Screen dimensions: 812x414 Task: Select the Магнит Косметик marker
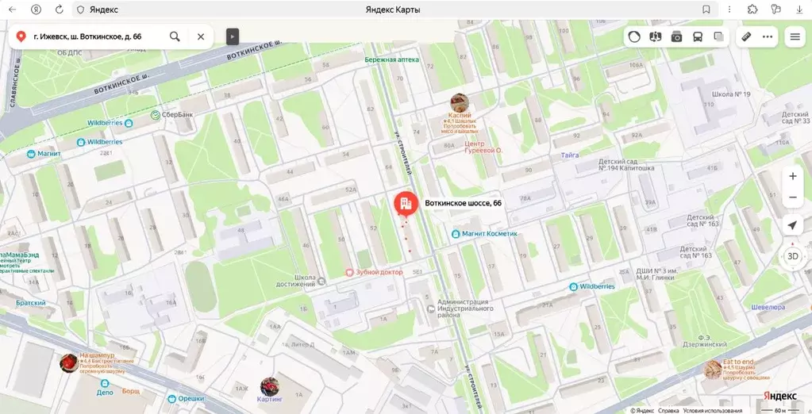point(456,234)
